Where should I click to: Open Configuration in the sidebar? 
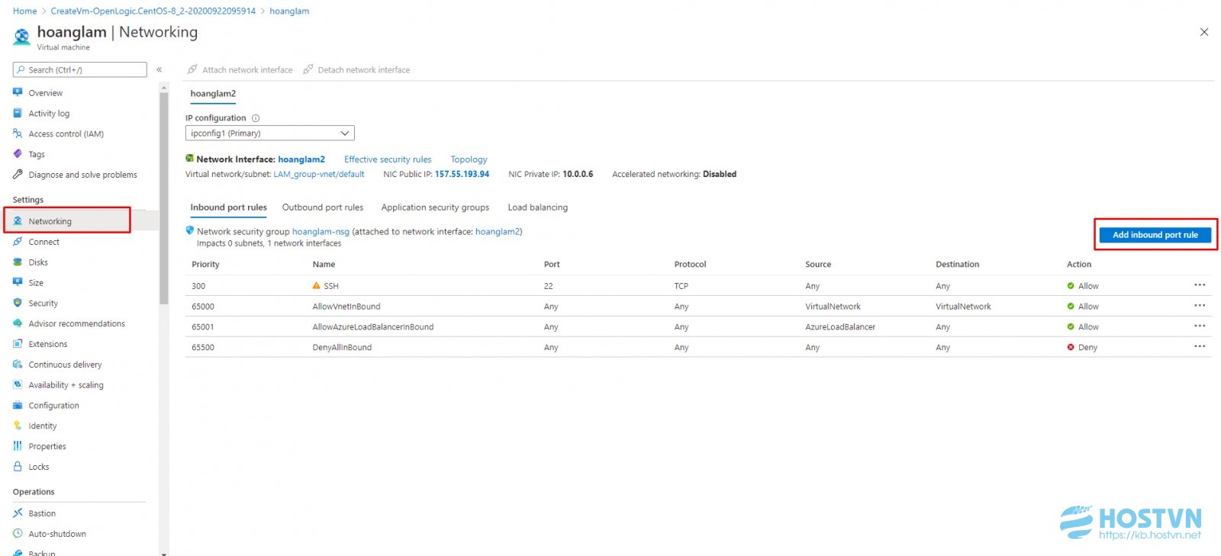tap(53, 407)
